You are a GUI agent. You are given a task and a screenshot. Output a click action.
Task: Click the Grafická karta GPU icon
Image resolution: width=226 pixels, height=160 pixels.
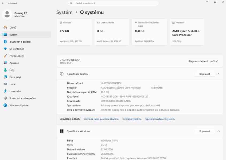99,23
